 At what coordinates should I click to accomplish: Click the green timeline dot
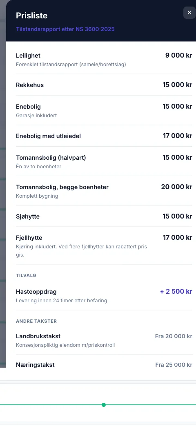coord(104,405)
